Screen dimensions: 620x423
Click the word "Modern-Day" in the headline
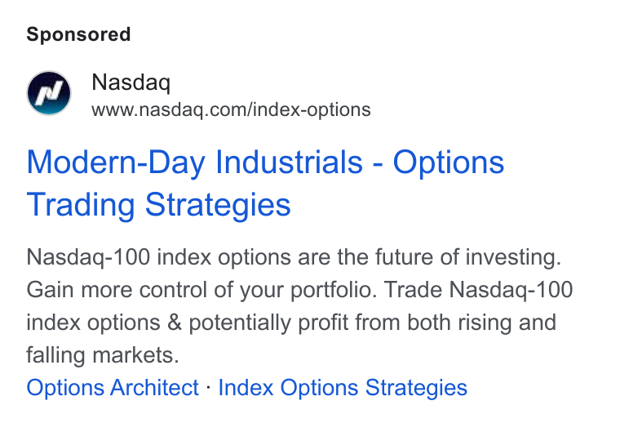[x=116, y=163]
